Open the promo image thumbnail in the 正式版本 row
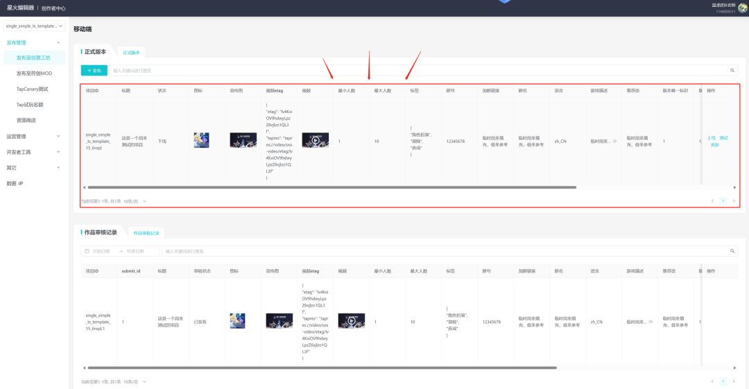749x389 pixels. tap(243, 140)
